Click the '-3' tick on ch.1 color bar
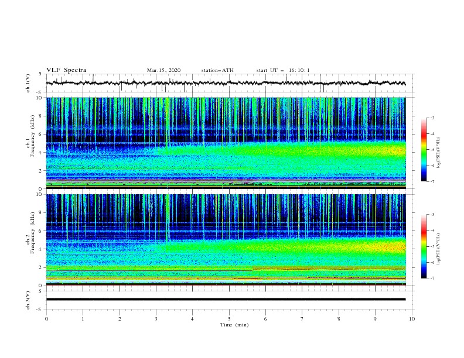The width and height of the screenshot is (464, 358). [432, 118]
